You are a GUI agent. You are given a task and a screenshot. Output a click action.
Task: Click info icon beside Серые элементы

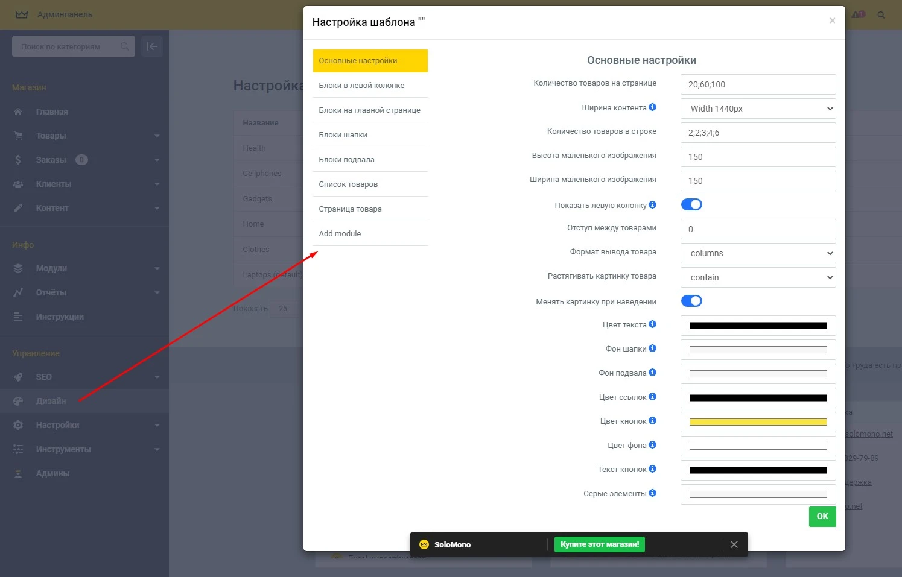652,493
